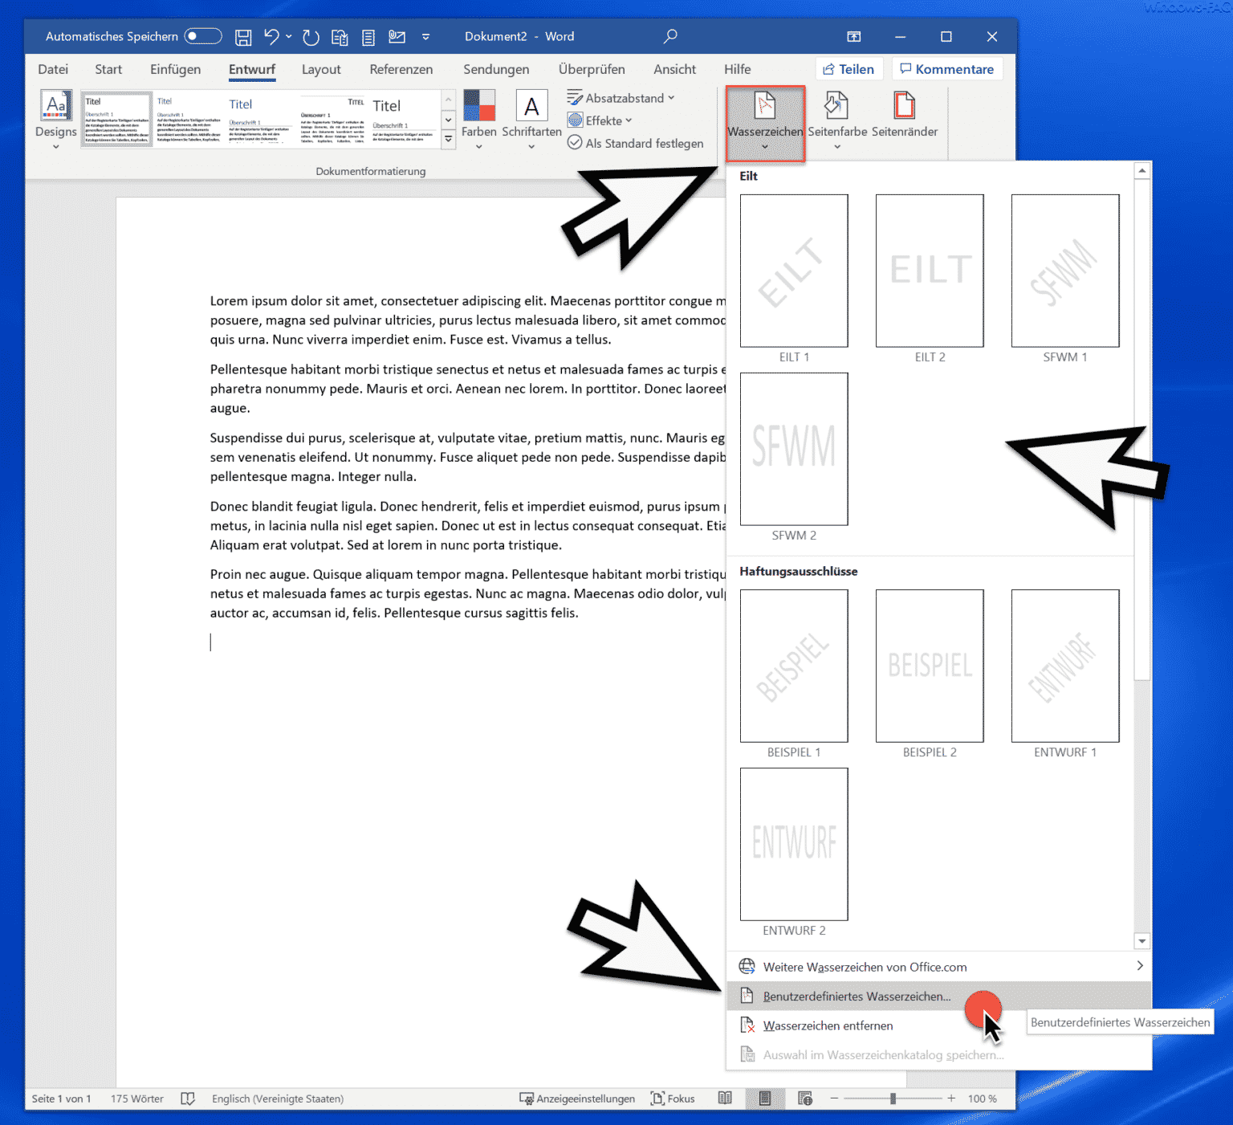Choose Benutzerdefiniertes Wasserzeichen
1233x1125 pixels.
pos(855,996)
